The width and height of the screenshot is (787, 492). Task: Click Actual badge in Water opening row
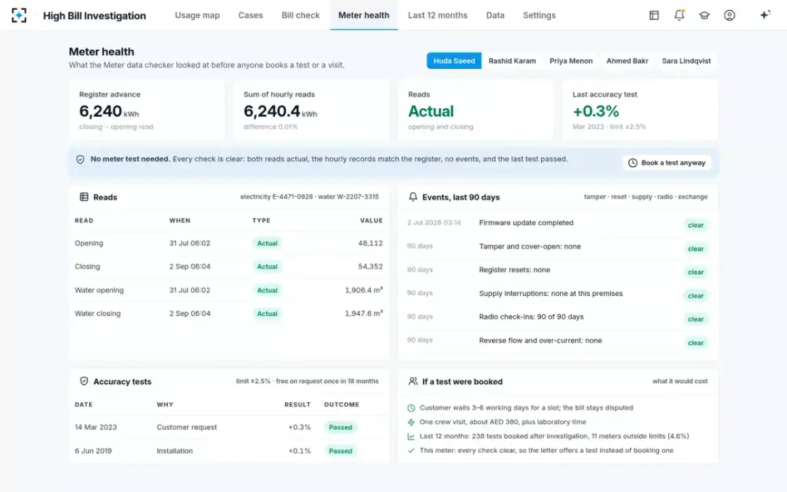267,291
